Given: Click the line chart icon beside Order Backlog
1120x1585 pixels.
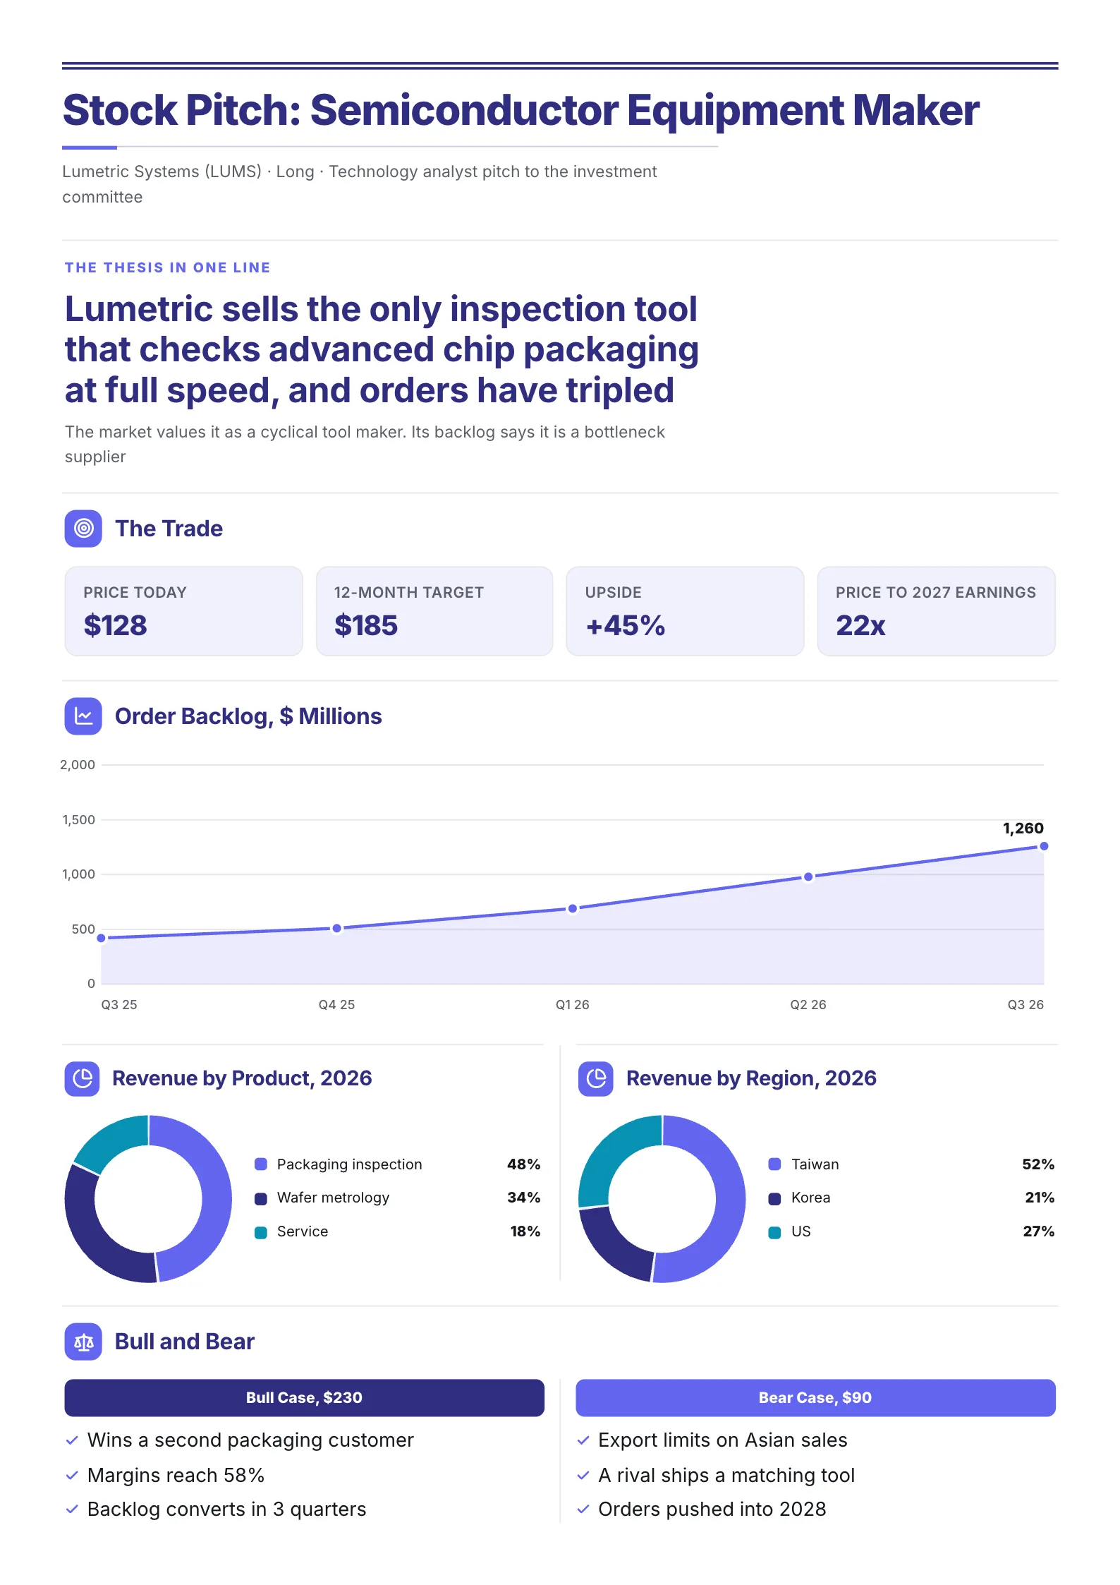Looking at the screenshot, I should pyautogui.click(x=83, y=716).
